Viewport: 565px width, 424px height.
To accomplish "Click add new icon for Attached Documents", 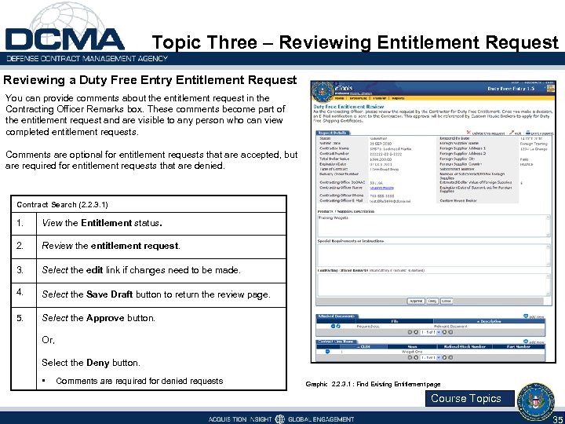I will pyautogui.click(x=526, y=316).
